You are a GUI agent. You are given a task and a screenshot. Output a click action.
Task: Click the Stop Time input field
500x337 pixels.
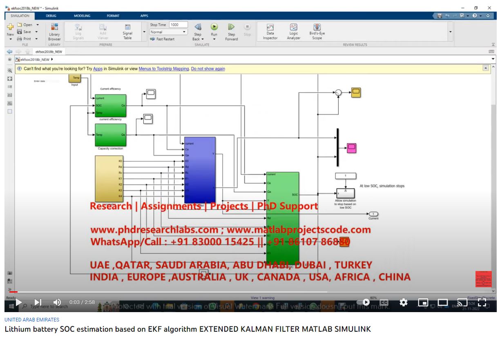[x=178, y=24]
